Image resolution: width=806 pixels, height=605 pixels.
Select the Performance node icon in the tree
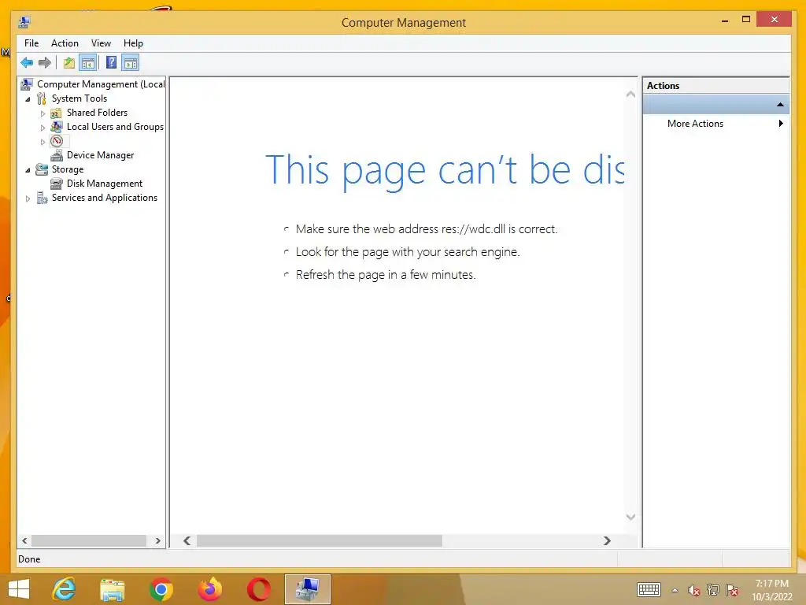click(57, 141)
